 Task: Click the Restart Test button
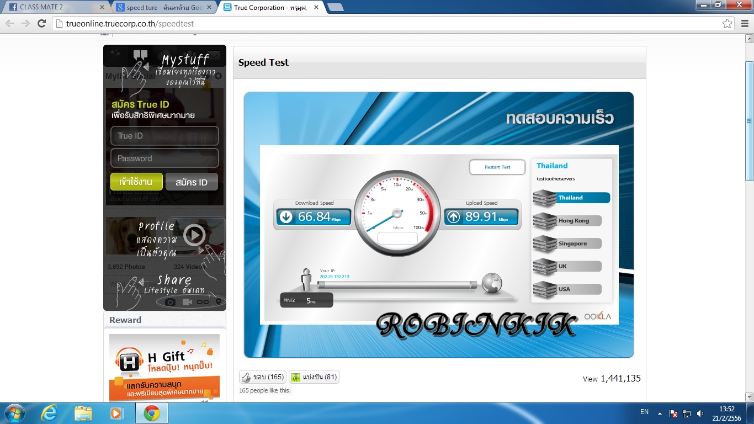[497, 167]
